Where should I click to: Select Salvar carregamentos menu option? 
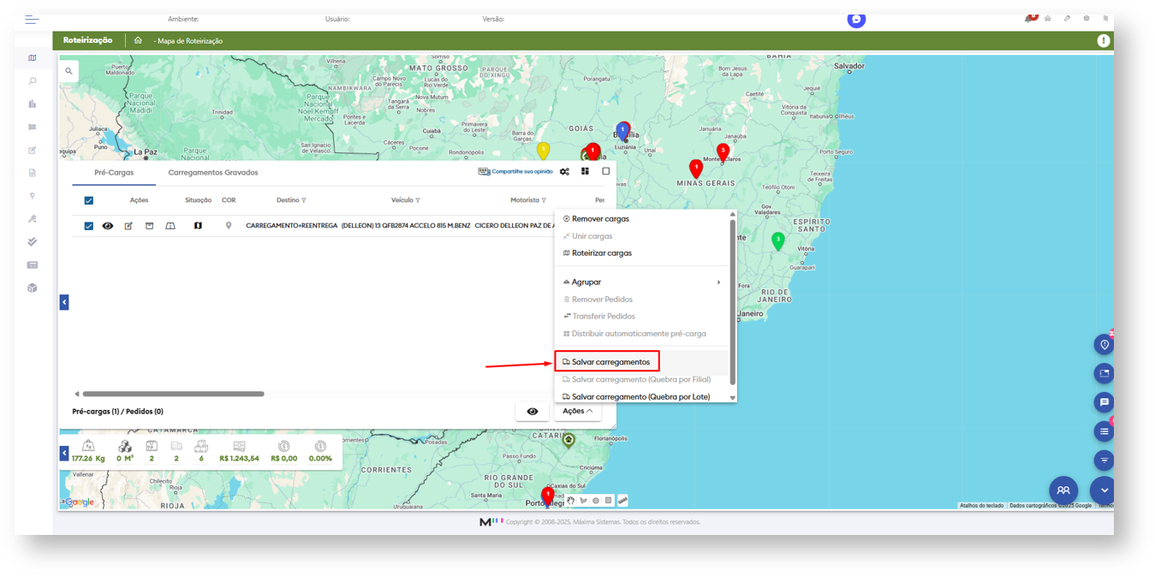pos(610,362)
